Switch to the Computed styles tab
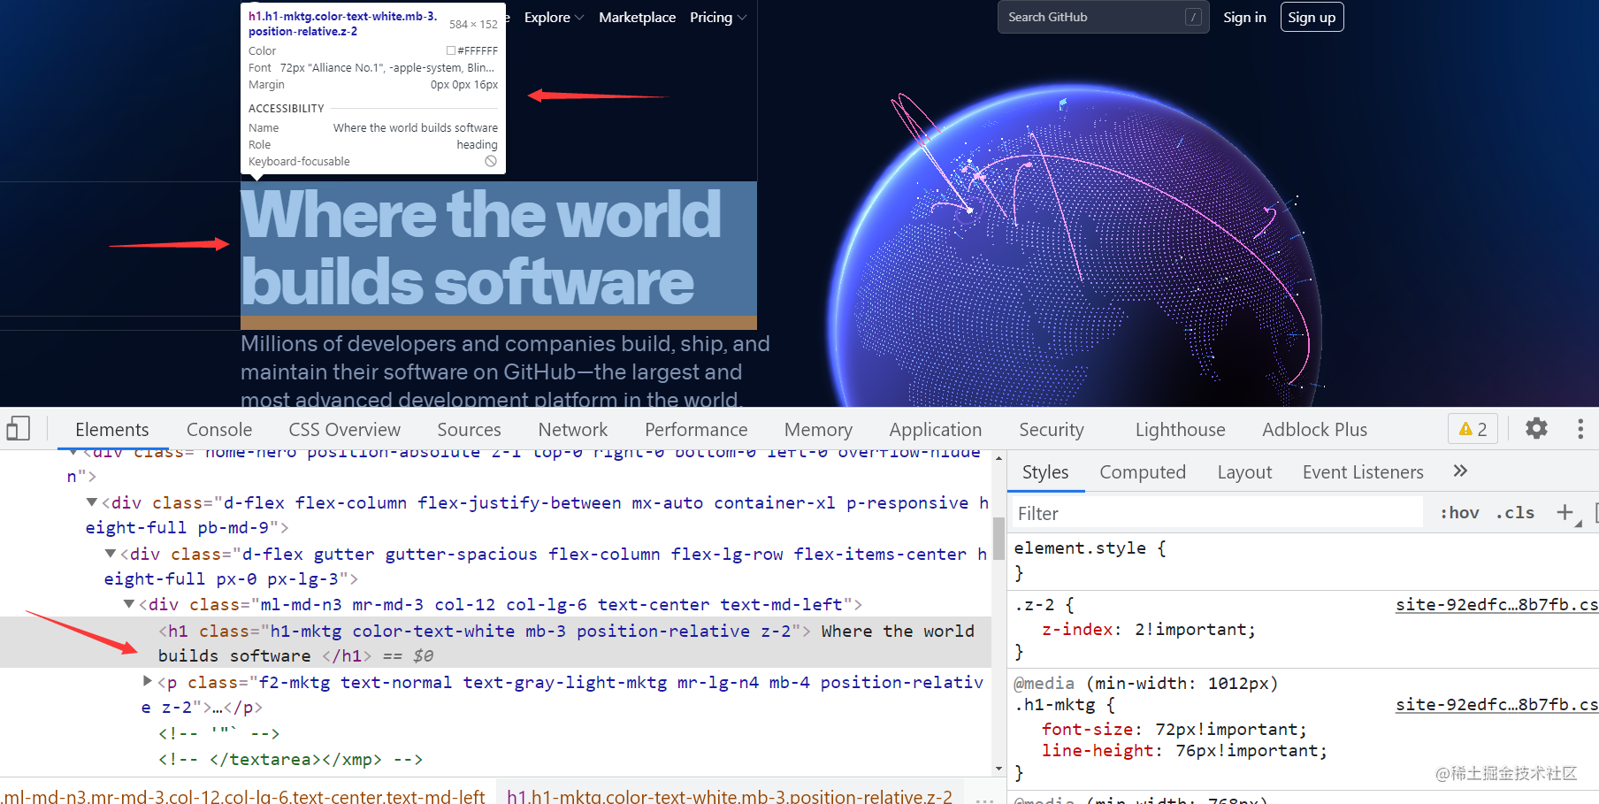The width and height of the screenshot is (1599, 804). (1143, 471)
